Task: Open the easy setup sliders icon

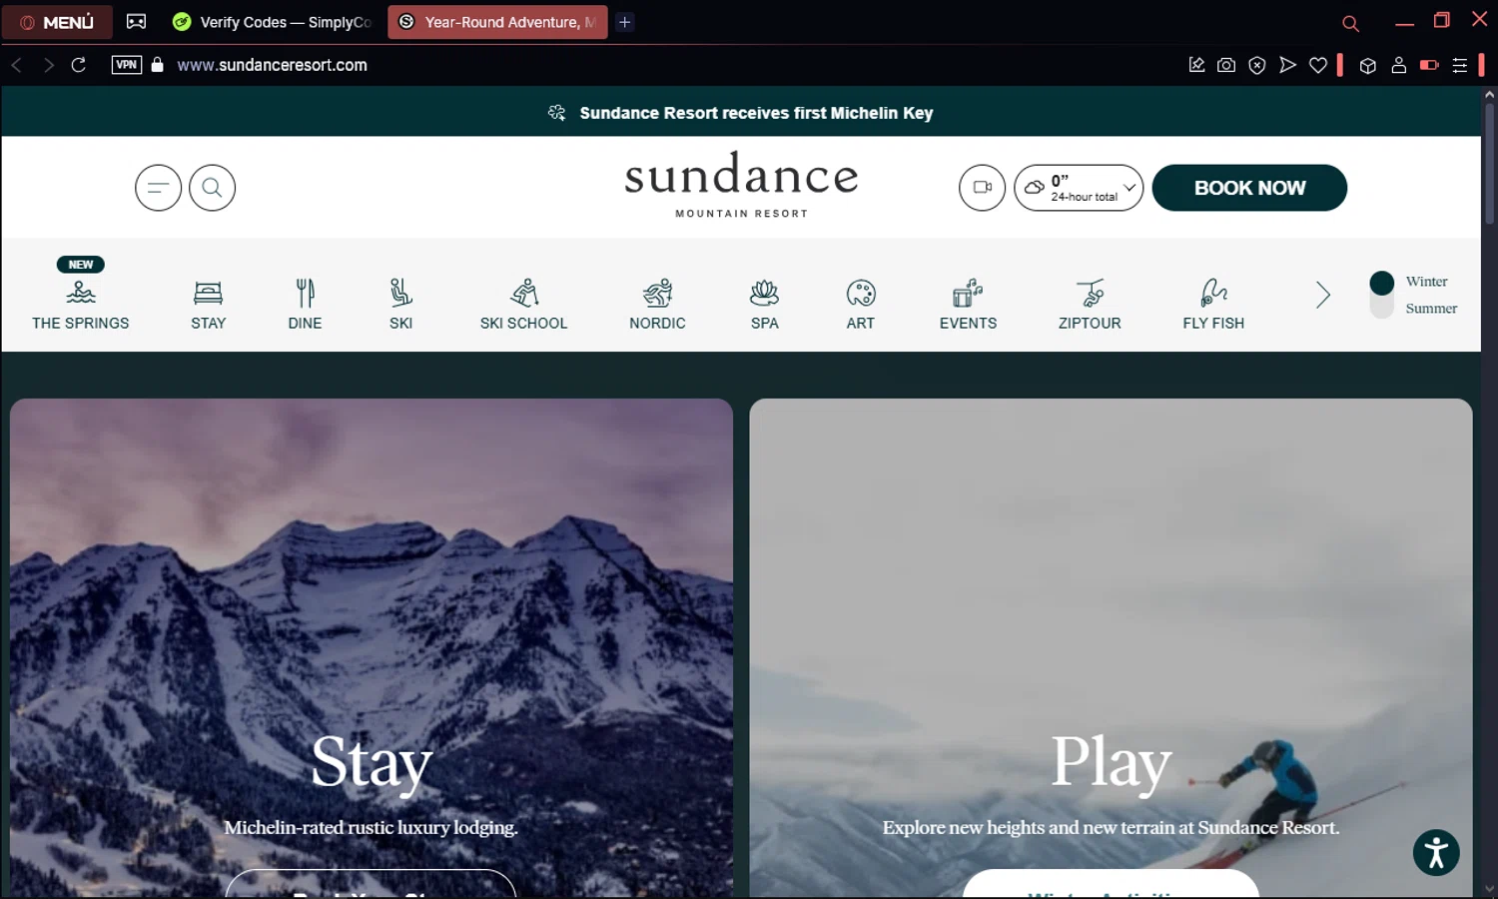Action: pos(1460,65)
